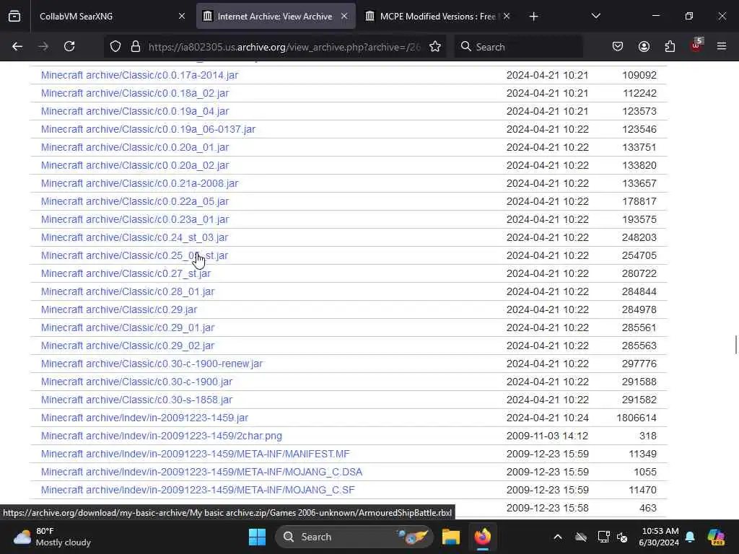Open c0.28_01.jar link
The height and width of the screenshot is (554, 739).
(128, 291)
